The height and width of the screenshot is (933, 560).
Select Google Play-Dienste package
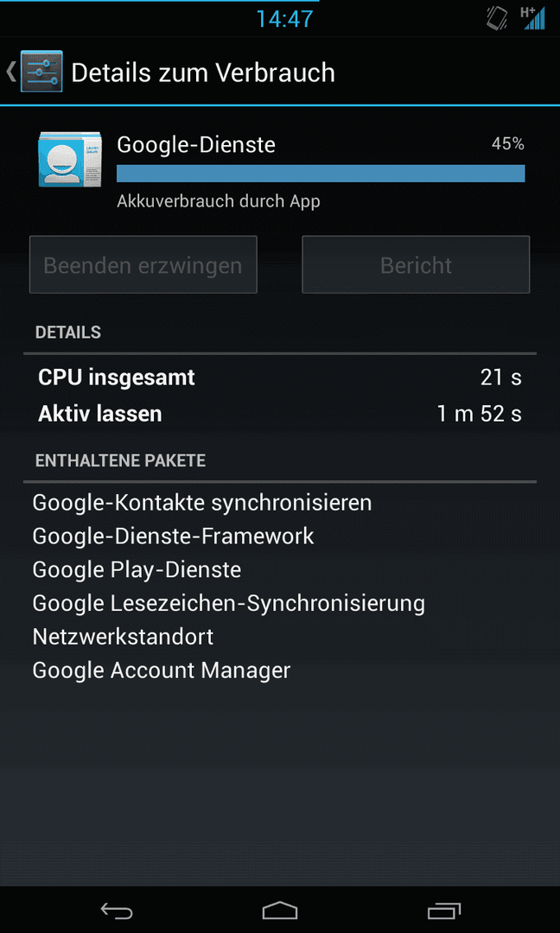(137, 570)
